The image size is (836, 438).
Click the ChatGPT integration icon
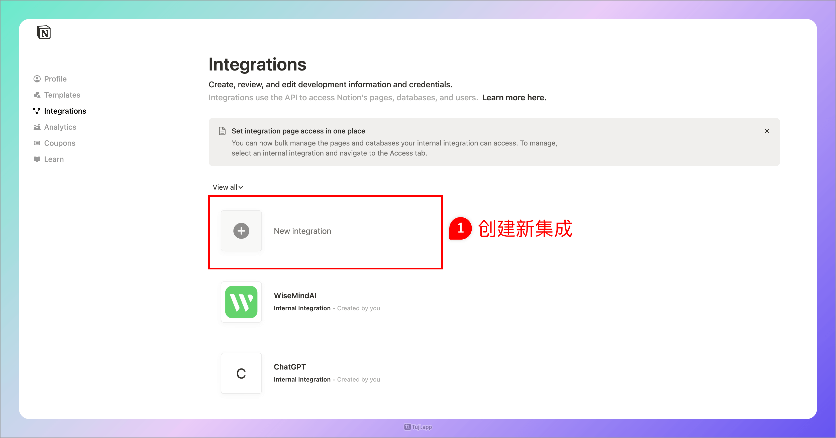tap(241, 373)
